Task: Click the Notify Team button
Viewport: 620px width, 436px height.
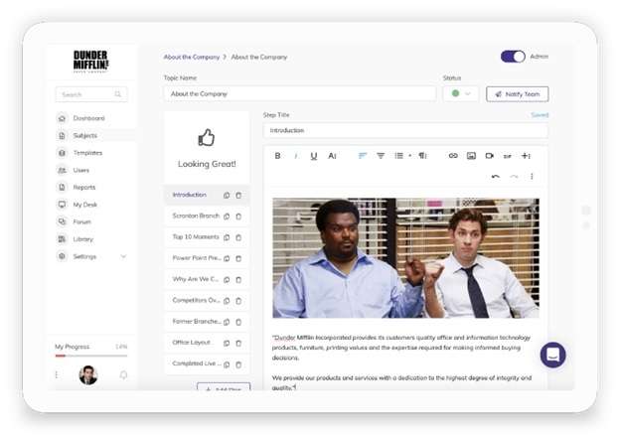Action: 518,94
